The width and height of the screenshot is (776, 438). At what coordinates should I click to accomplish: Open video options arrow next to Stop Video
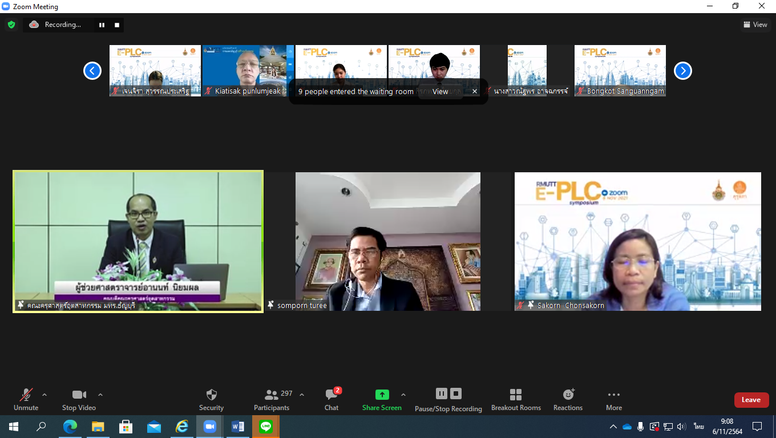(x=100, y=395)
